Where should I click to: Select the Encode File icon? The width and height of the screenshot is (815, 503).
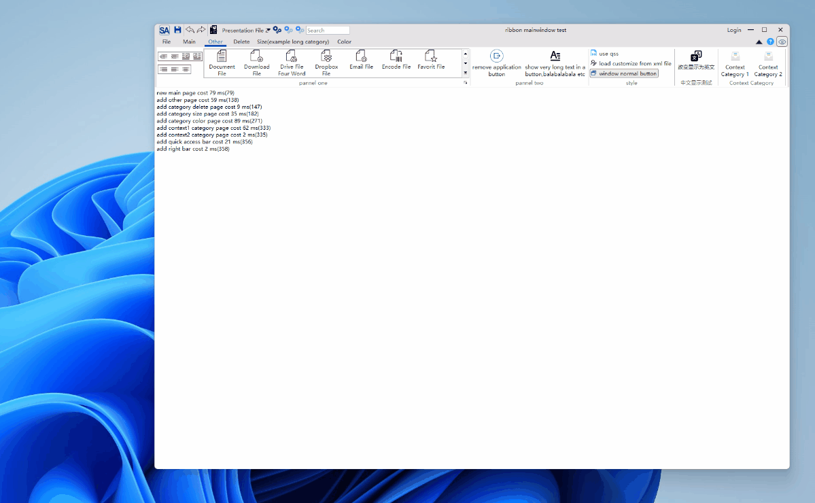pos(396,61)
